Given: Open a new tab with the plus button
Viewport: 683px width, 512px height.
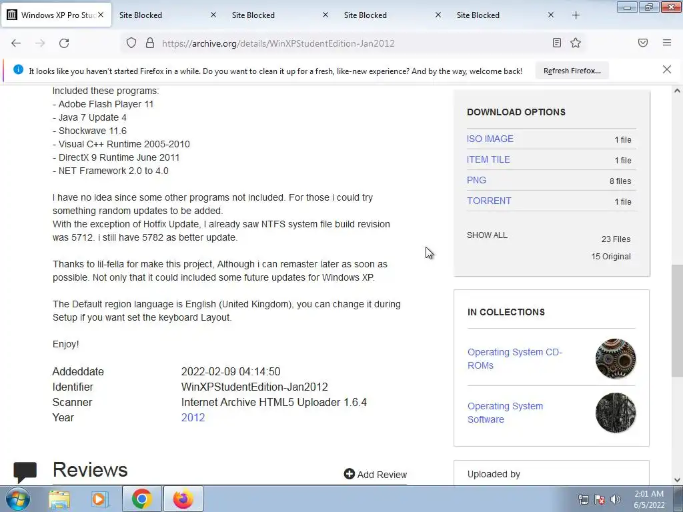Looking at the screenshot, I should point(576,15).
